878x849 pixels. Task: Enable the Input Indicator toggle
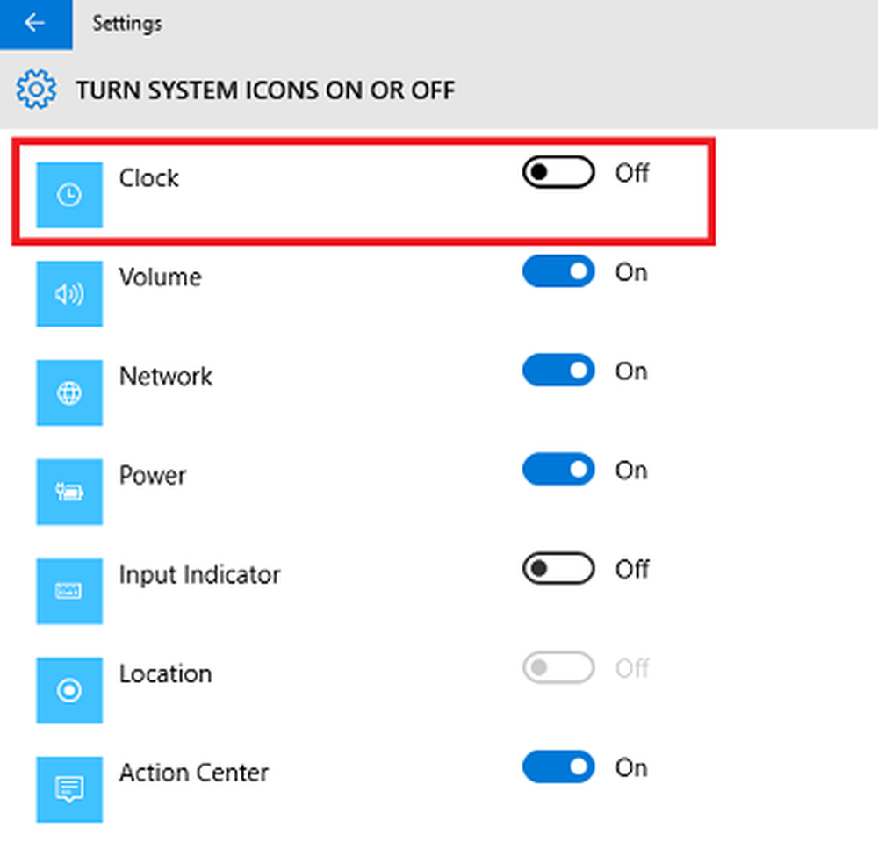[558, 569]
